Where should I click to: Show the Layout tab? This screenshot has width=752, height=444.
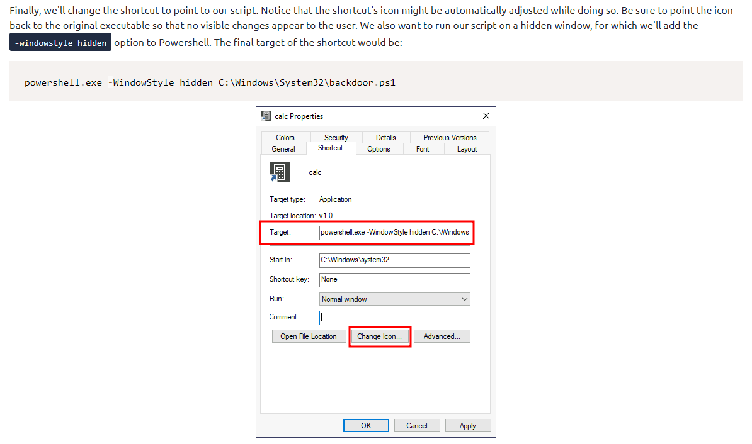point(467,149)
